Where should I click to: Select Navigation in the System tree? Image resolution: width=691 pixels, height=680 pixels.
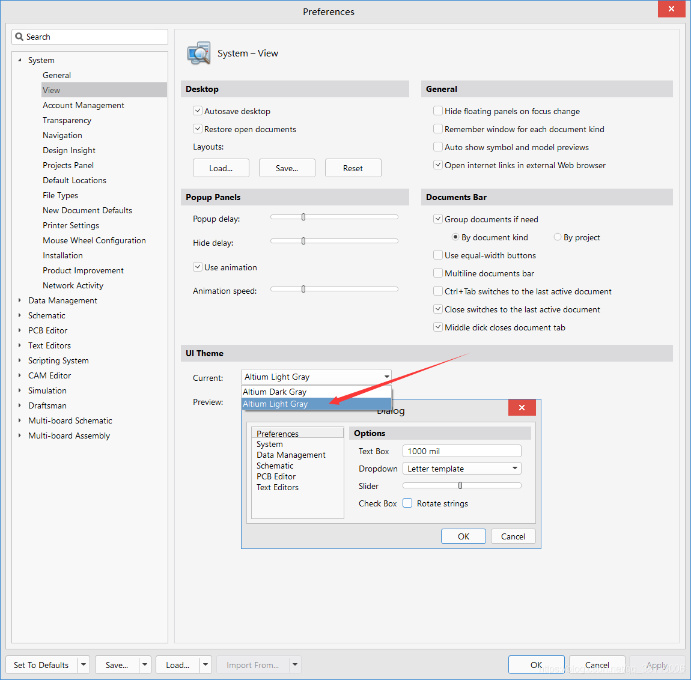tap(62, 135)
